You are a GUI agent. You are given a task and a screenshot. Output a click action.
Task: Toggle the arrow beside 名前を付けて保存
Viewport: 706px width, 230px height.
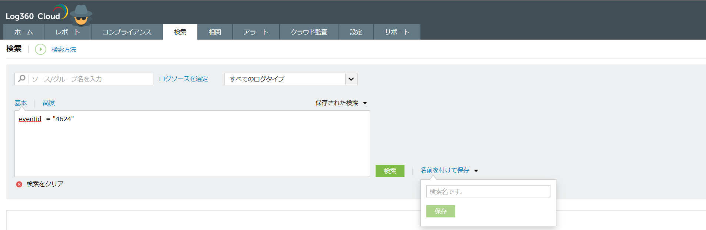coord(476,171)
